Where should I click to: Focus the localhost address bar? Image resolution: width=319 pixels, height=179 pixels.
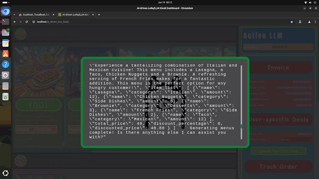point(53,22)
